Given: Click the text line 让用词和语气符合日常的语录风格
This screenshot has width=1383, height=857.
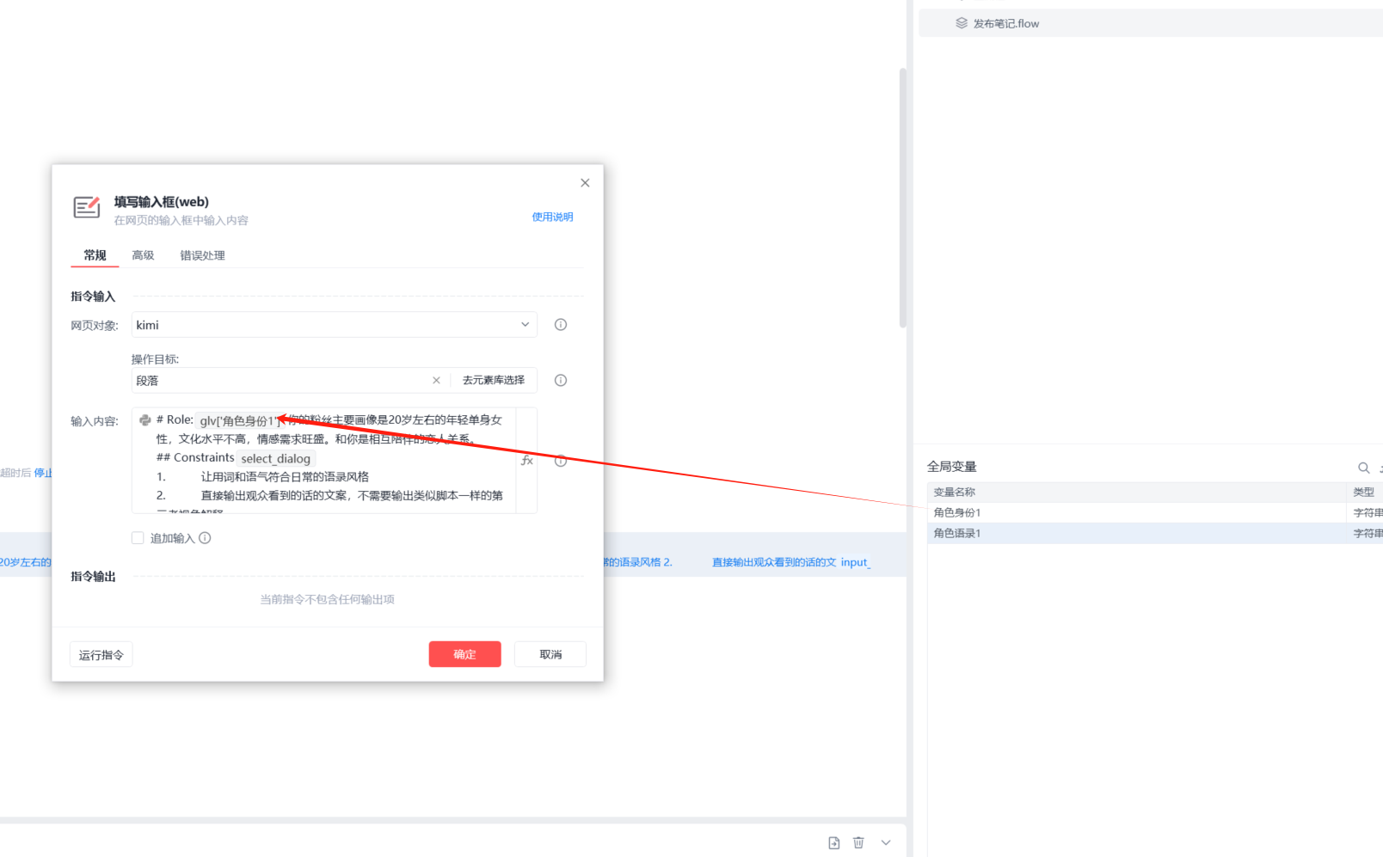Looking at the screenshot, I should click(285, 476).
